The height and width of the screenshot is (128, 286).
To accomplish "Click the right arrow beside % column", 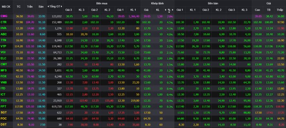I will pyautogui.click(x=173, y=10).
